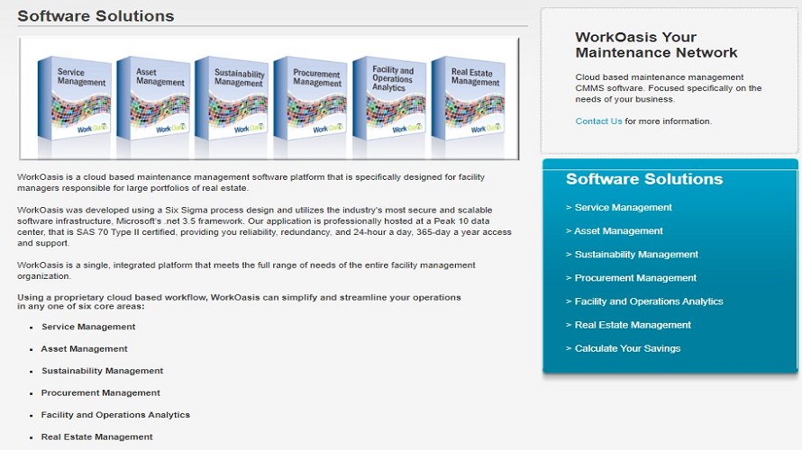Click the Facility and Operations Analytics box image
Screen dimensions: 802x450
tap(390, 98)
